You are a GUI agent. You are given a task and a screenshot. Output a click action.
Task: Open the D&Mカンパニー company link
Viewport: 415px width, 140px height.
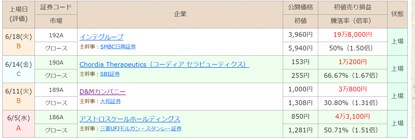point(103,92)
